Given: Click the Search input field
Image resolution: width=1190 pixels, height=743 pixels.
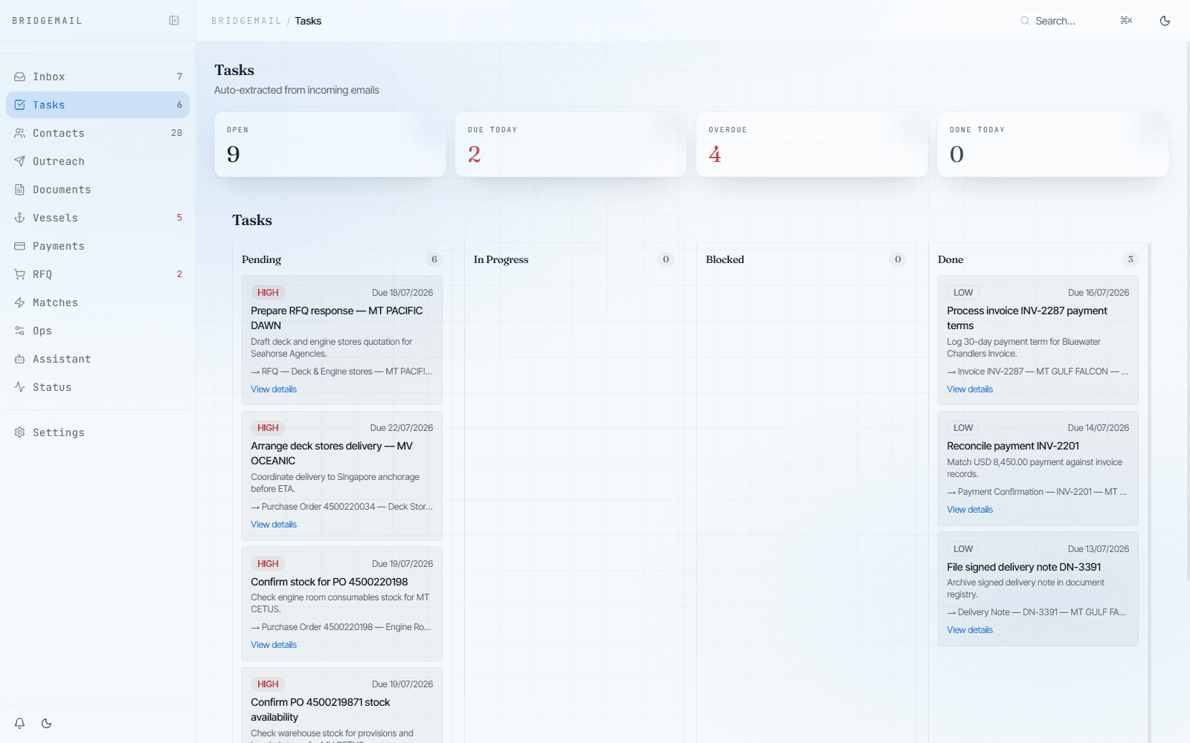Looking at the screenshot, I should coord(1076,21).
